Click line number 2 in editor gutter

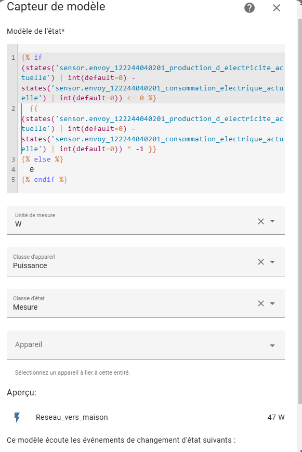point(14,109)
